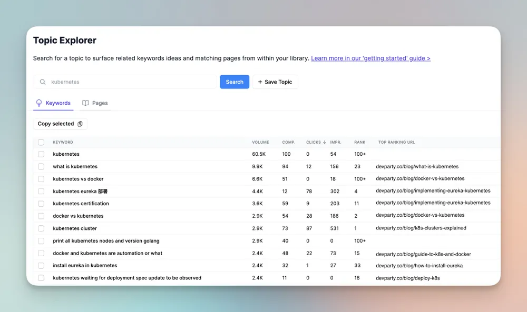
Task: Sort by Impr. column header
Action: click(336, 142)
